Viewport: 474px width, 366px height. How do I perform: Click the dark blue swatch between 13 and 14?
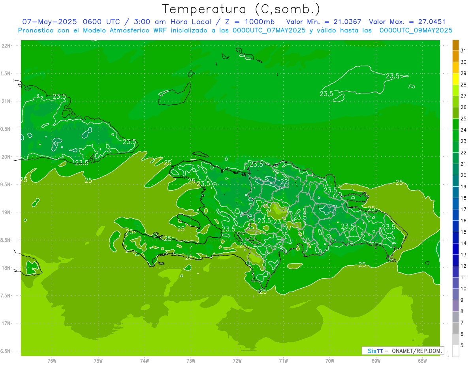[455, 249]
